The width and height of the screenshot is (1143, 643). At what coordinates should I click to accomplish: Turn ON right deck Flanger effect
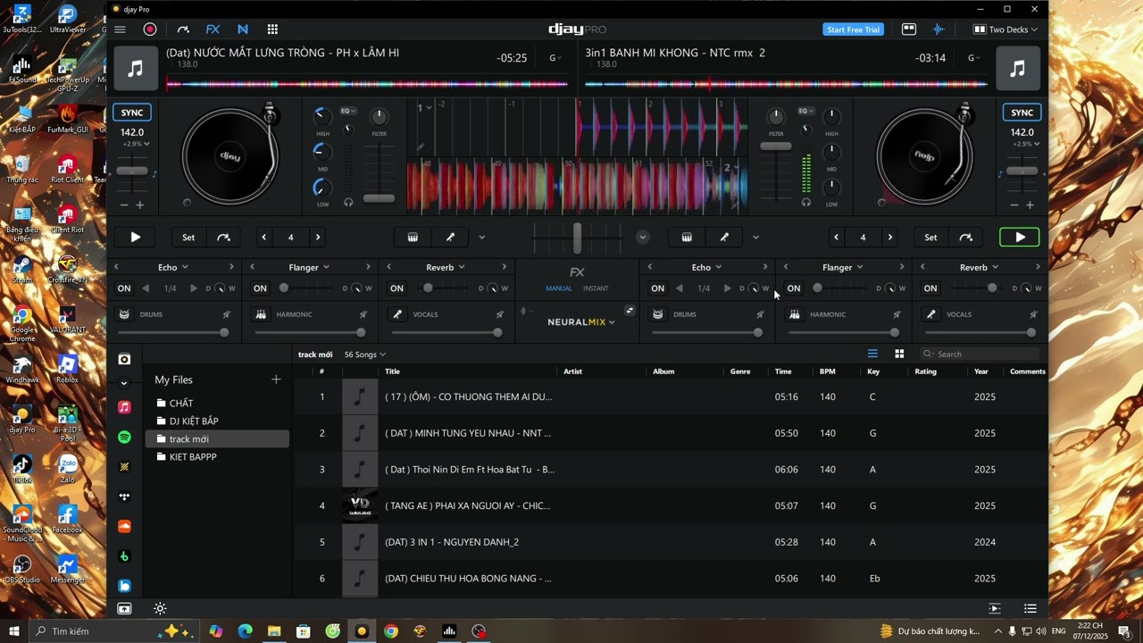click(794, 288)
